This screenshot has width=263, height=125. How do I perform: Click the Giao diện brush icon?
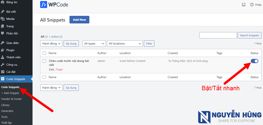pos(3,43)
